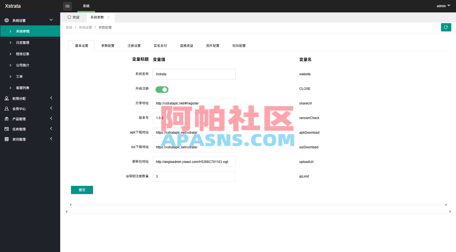Click the 系统名称 input field
This screenshot has width=456, height=252.
point(194,74)
